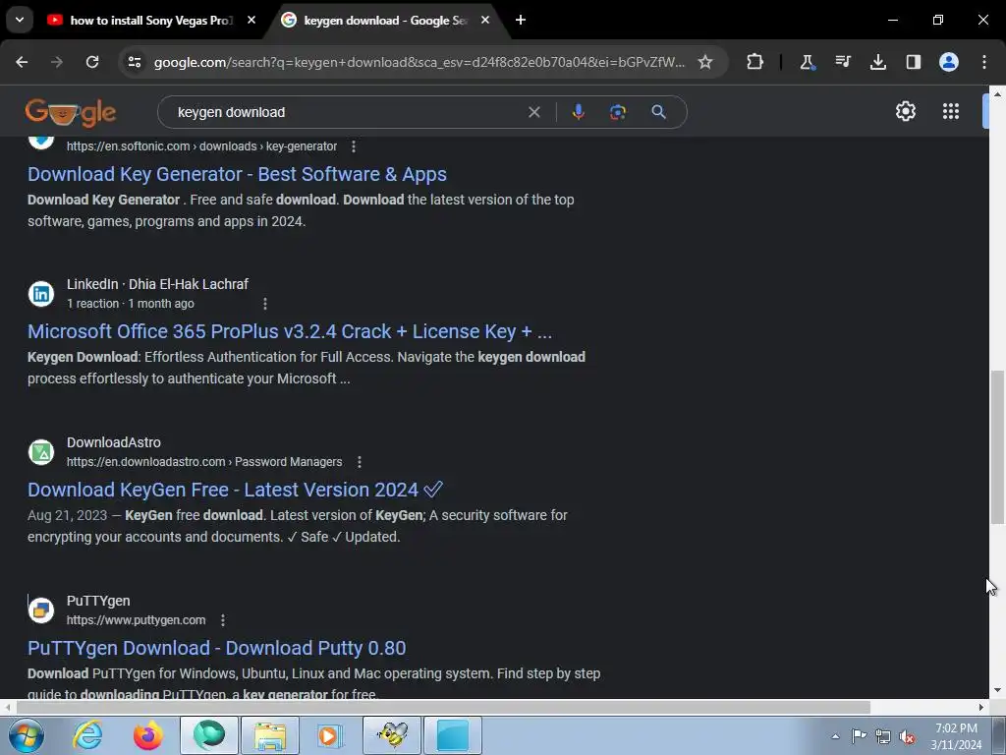The width and height of the screenshot is (1006, 755).
Task: Switch to the Sony Vegas Pro YouTube tab
Action: (x=142, y=21)
